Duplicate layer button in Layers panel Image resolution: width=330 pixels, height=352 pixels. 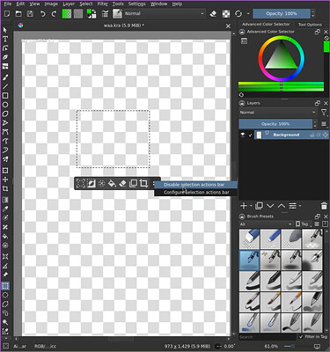tap(259, 206)
